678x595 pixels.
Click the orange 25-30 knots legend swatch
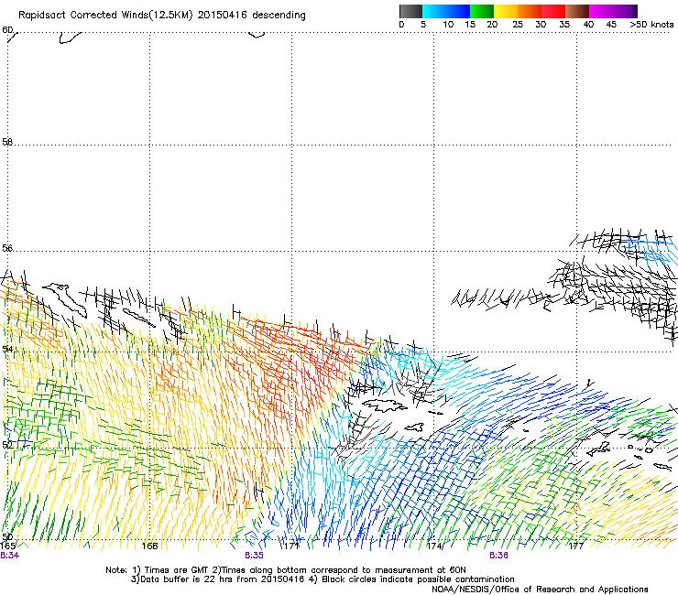tap(530, 11)
